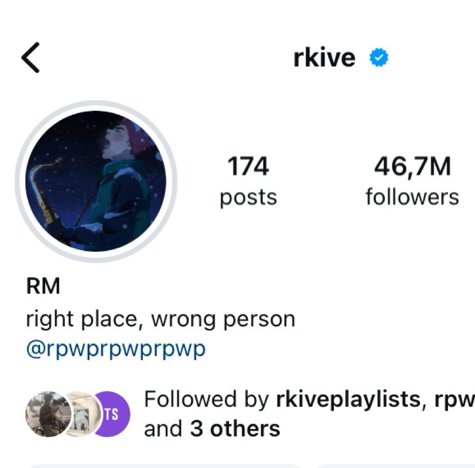The width and height of the screenshot is (475, 468).
Task: Show 'and 3 others' mutual followers
Action: click(x=212, y=428)
